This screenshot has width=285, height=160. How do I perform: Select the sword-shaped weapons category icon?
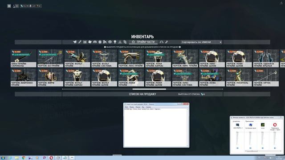80,42
